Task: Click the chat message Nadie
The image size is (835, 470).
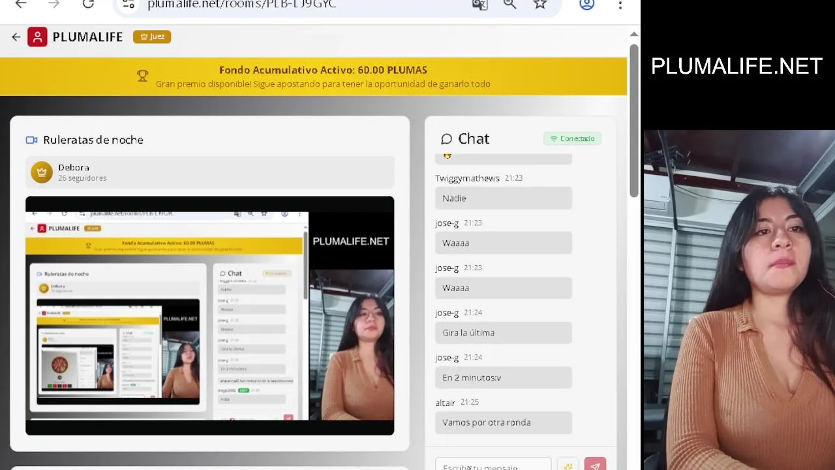Action: point(504,198)
